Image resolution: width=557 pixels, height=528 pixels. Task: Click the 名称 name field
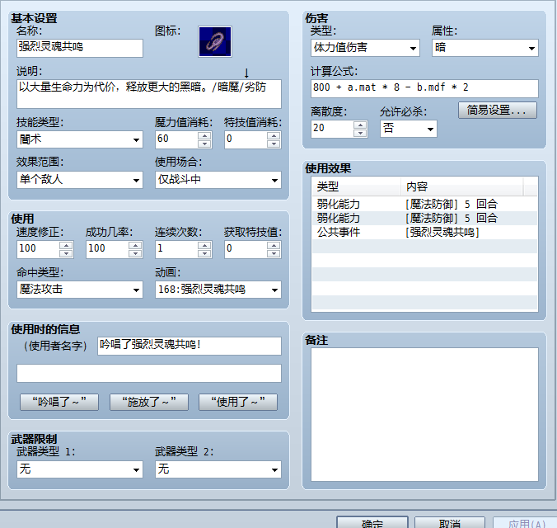(x=80, y=48)
